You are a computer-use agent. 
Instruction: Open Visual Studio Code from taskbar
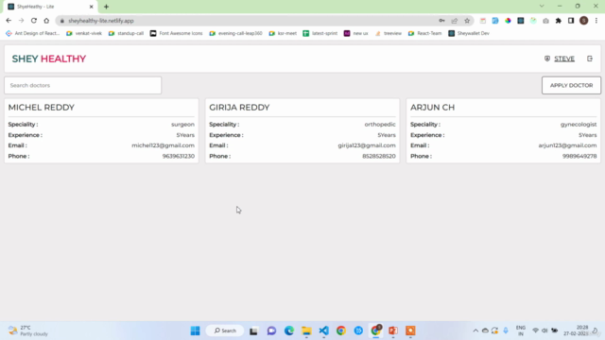323,331
